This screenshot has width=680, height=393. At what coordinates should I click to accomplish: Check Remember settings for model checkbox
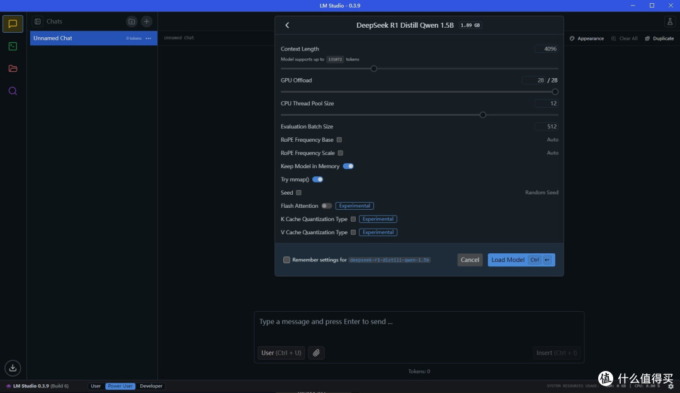(x=286, y=259)
